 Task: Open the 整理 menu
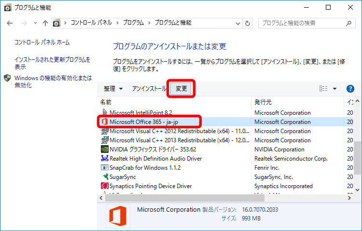coord(113,89)
